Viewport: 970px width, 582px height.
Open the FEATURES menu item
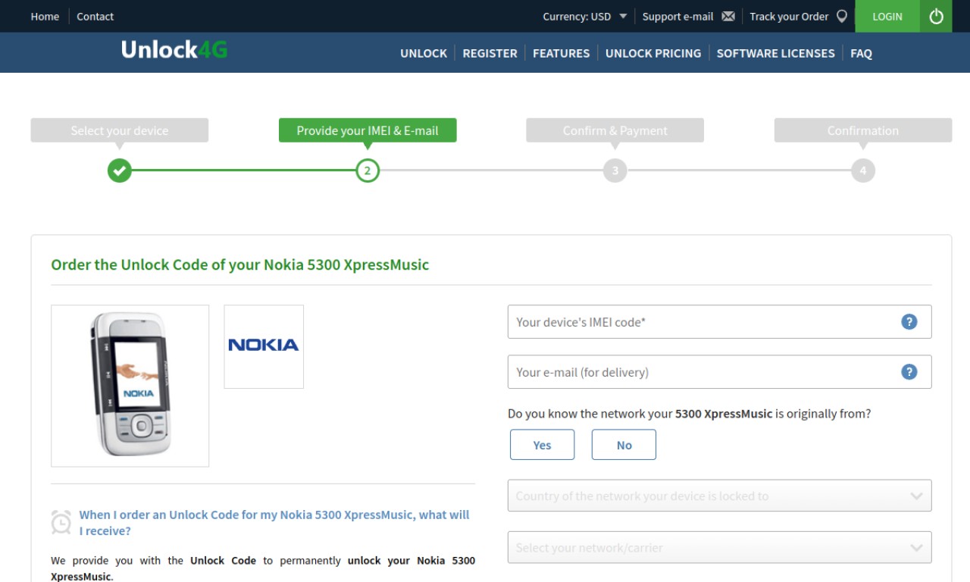[561, 53]
